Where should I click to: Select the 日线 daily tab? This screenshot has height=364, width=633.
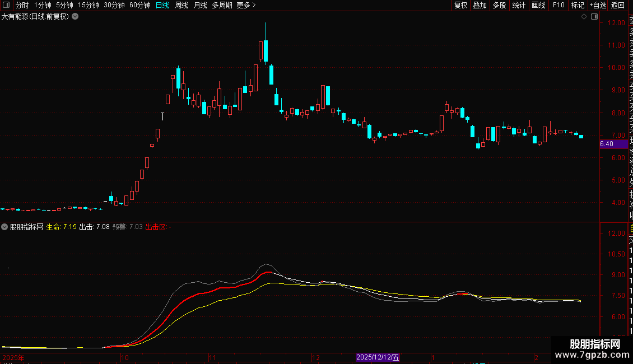coord(162,5)
